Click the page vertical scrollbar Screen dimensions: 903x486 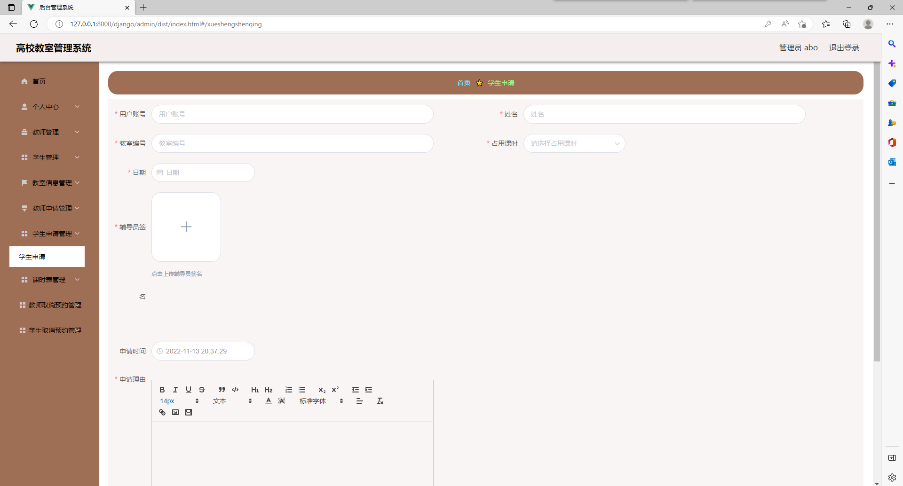pos(877,212)
